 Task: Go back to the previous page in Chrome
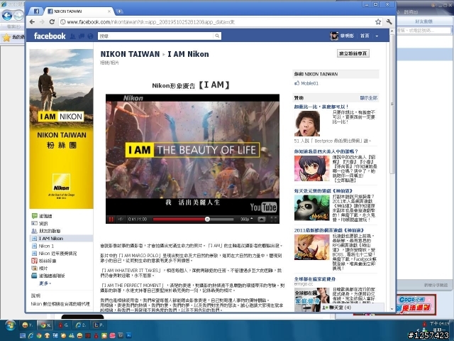pos(32,22)
